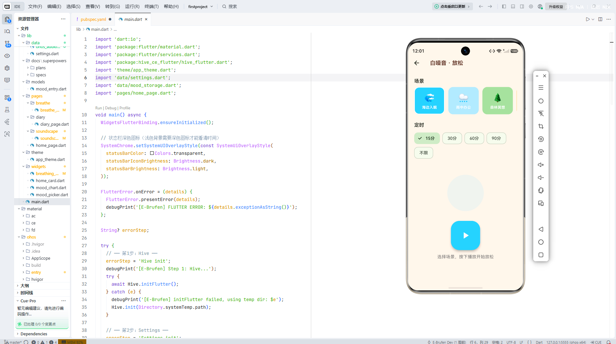
Task: Click the emulator screenshot crop icon
Action: pyautogui.click(x=541, y=126)
